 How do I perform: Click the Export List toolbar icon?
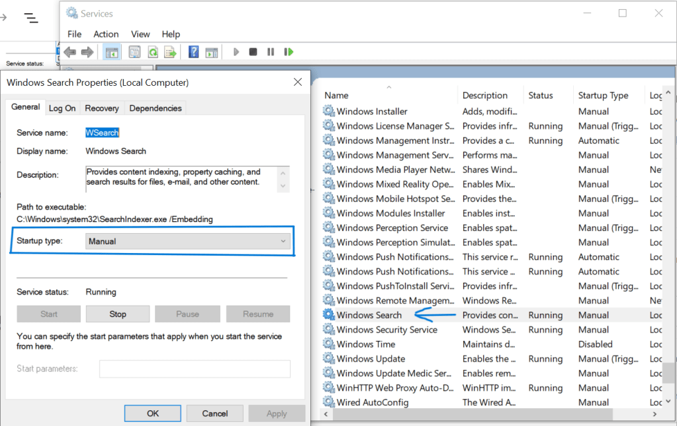pyautogui.click(x=170, y=52)
